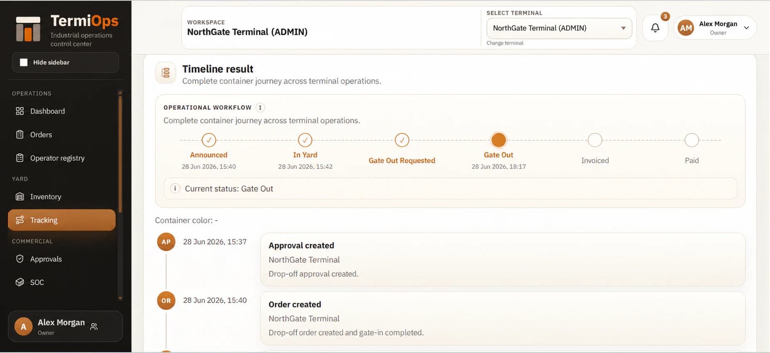Click the OR order event badge
The width and height of the screenshot is (770, 353).
click(166, 301)
